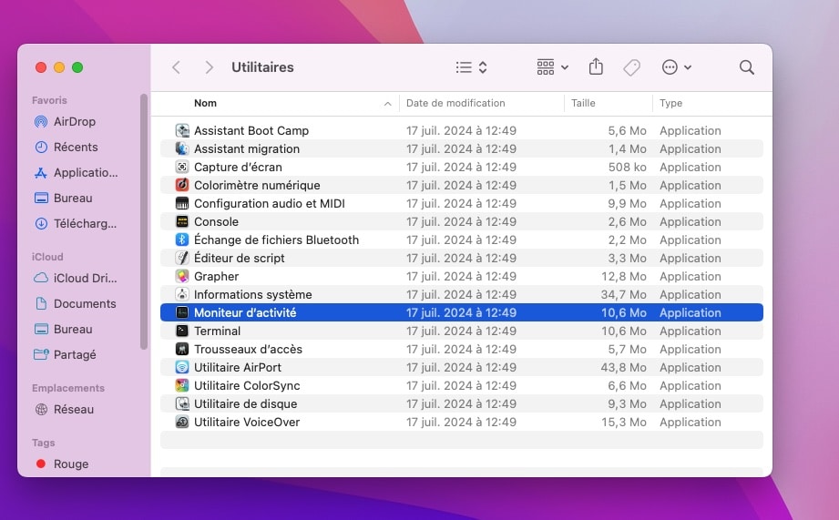Click the 508 ko size value
This screenshot has height=520, width=839.
tap(627, 167)
